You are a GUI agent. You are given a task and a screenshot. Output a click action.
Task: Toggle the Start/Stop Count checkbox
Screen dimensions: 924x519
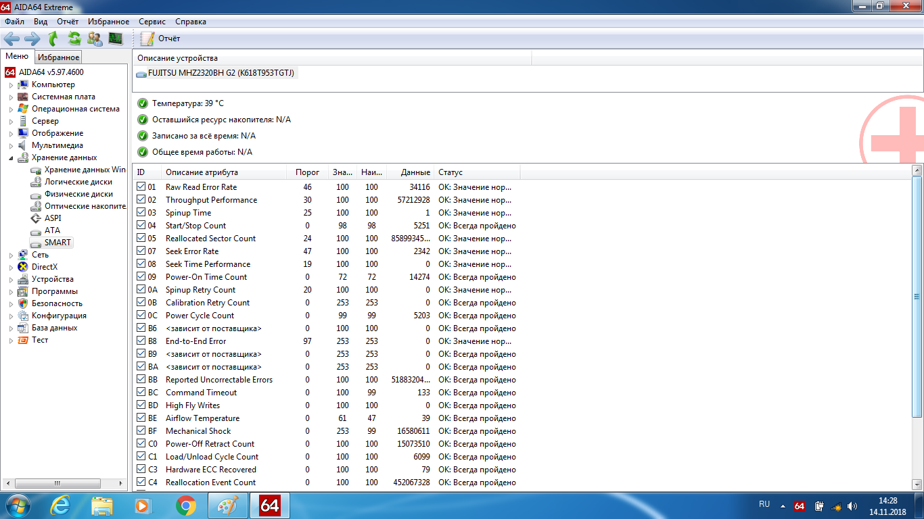click(x=141, y=225)
